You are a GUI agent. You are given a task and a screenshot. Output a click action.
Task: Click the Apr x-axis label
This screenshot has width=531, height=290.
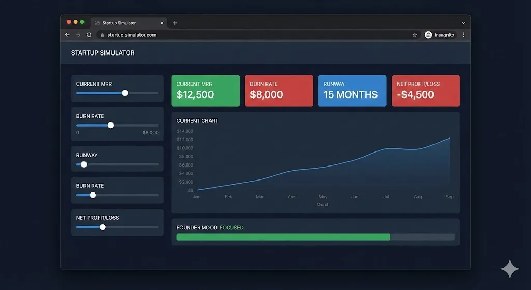pos(291,197)
